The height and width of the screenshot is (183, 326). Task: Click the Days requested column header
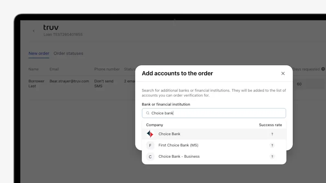point(306,69)
